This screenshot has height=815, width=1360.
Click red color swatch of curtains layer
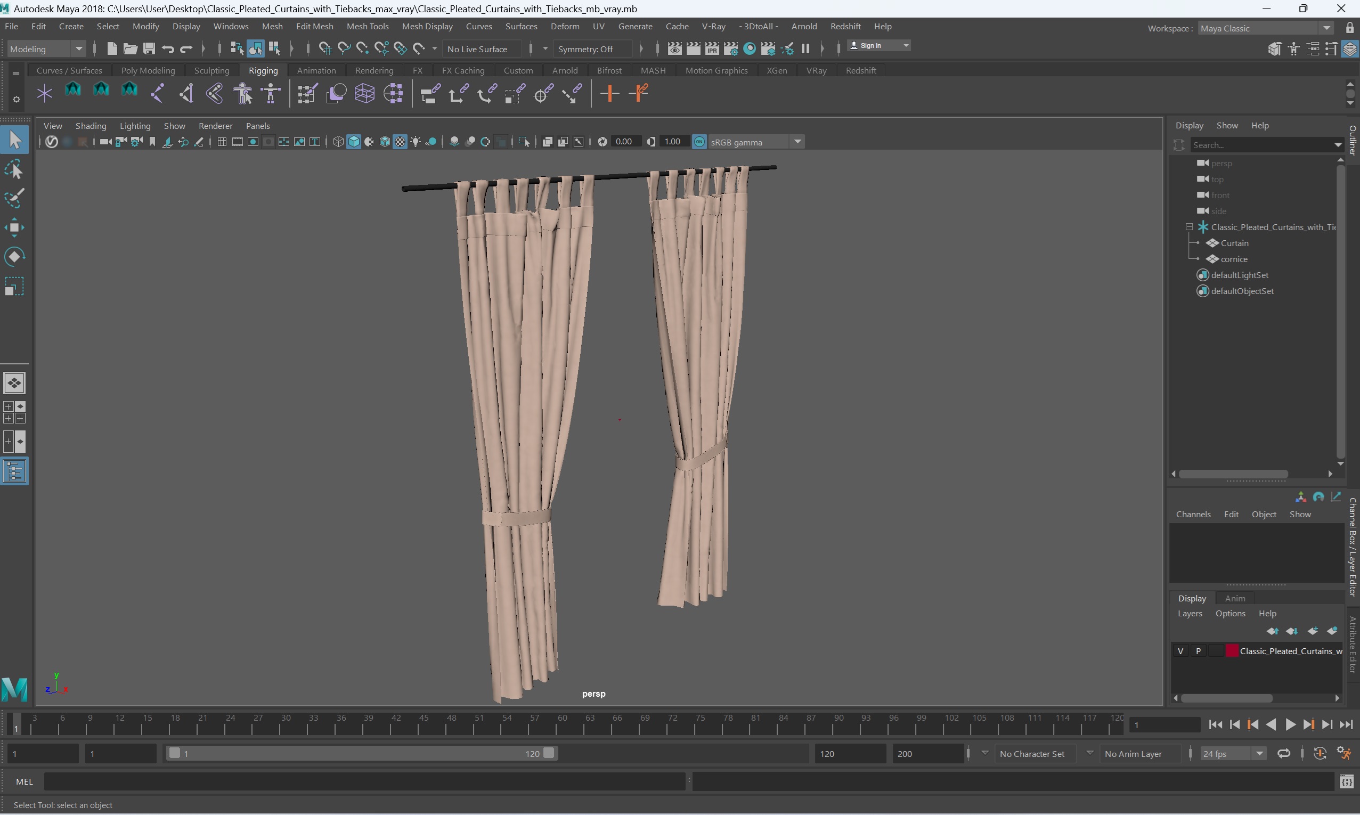[x=1232, y=651]
